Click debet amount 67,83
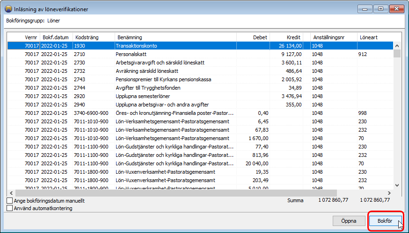409x233 pixels. tap(262, 130)
